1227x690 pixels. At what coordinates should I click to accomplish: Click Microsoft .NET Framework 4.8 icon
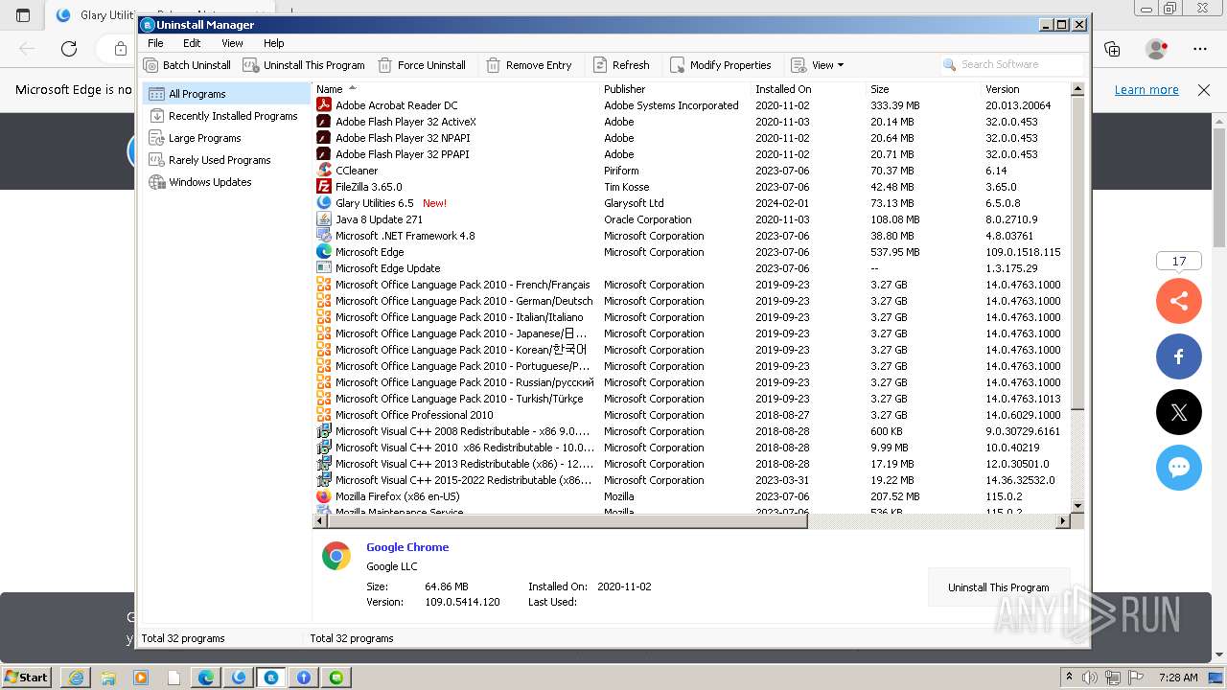324,236
